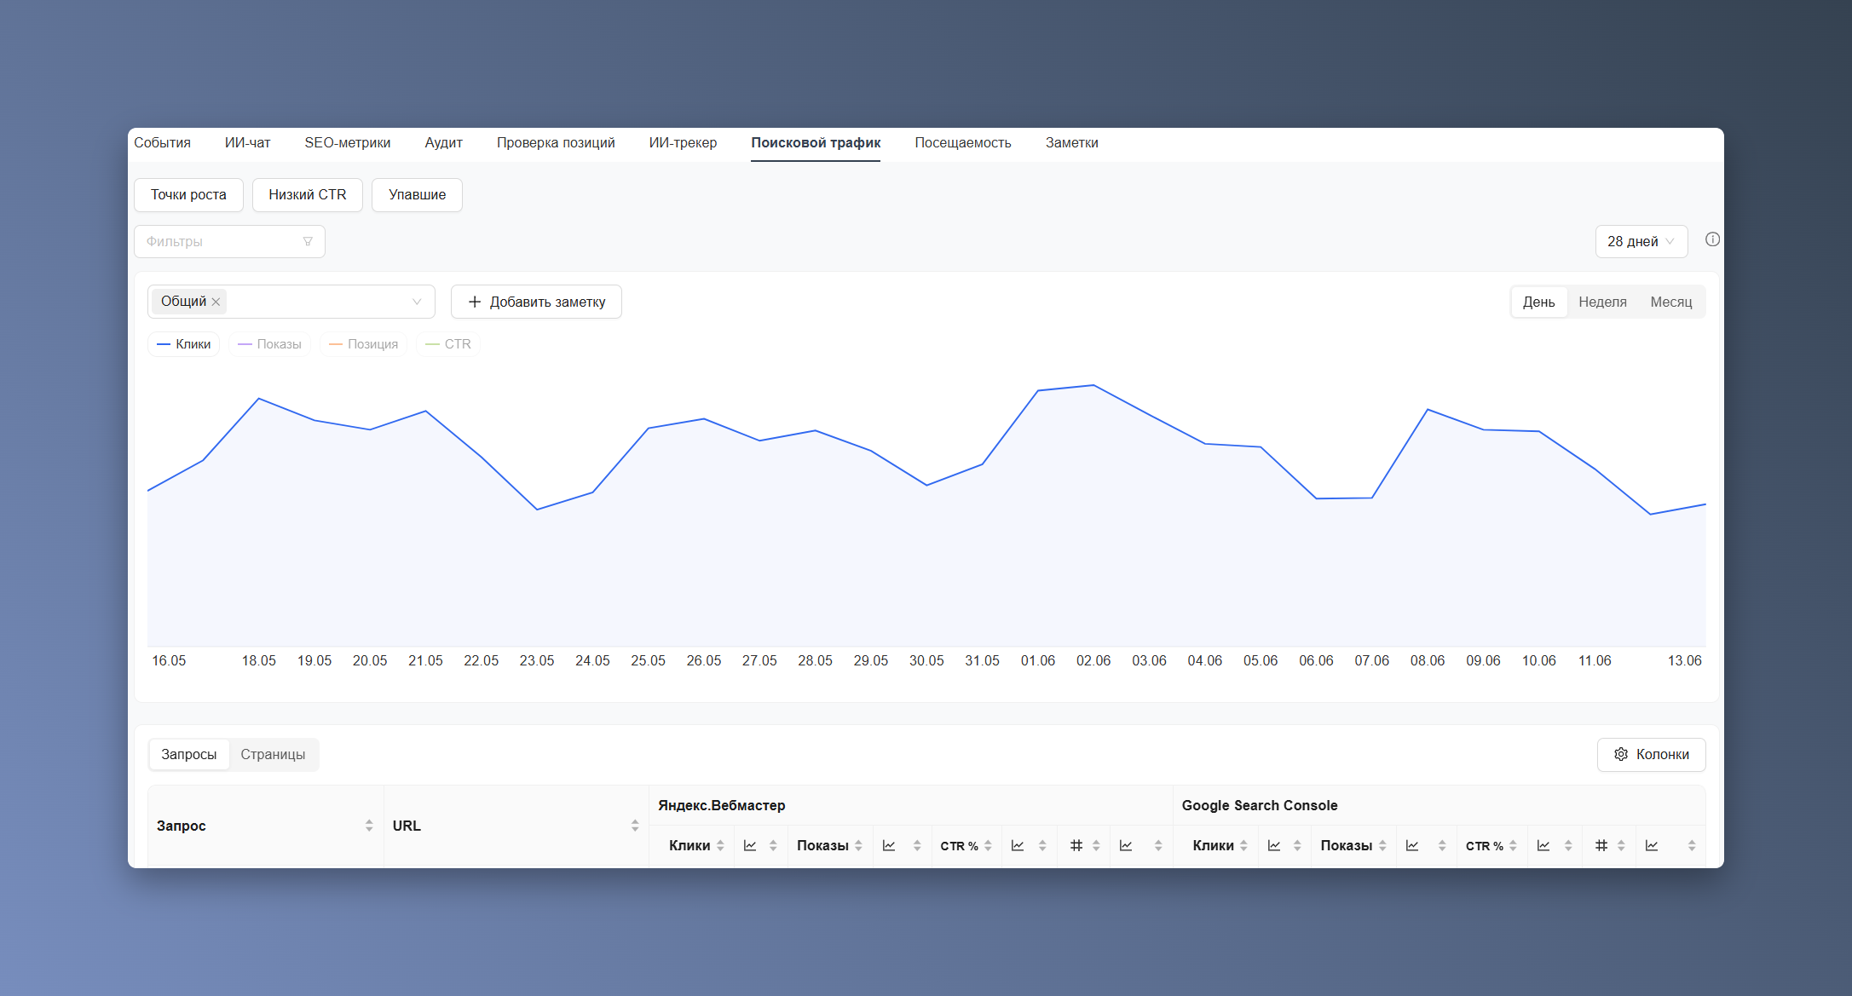Click the last trend chart icon under Google Search Console
The height and width of the screenshot is (996, 1852).
click(1652, 845)
